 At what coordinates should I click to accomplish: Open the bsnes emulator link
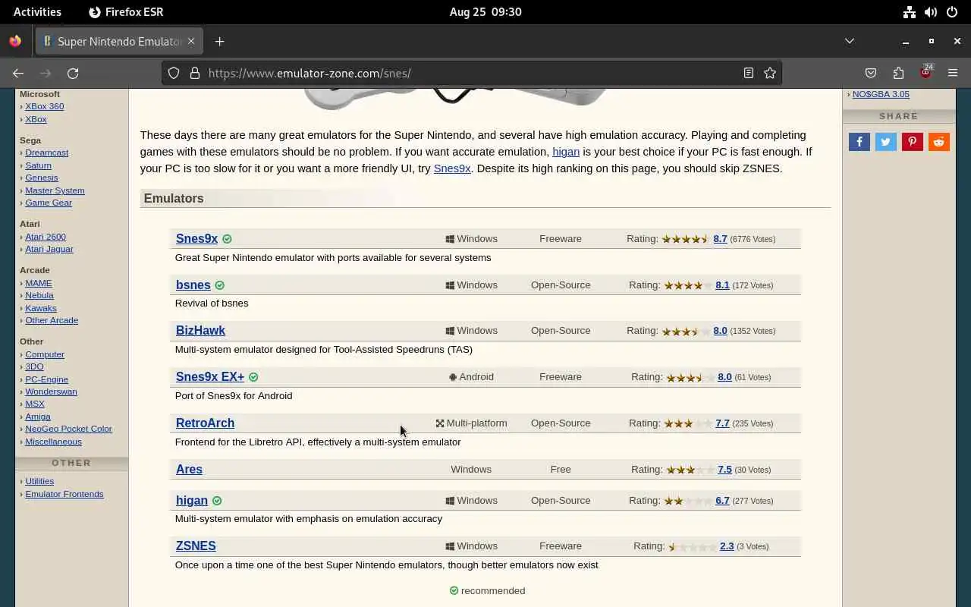[193, 285]
